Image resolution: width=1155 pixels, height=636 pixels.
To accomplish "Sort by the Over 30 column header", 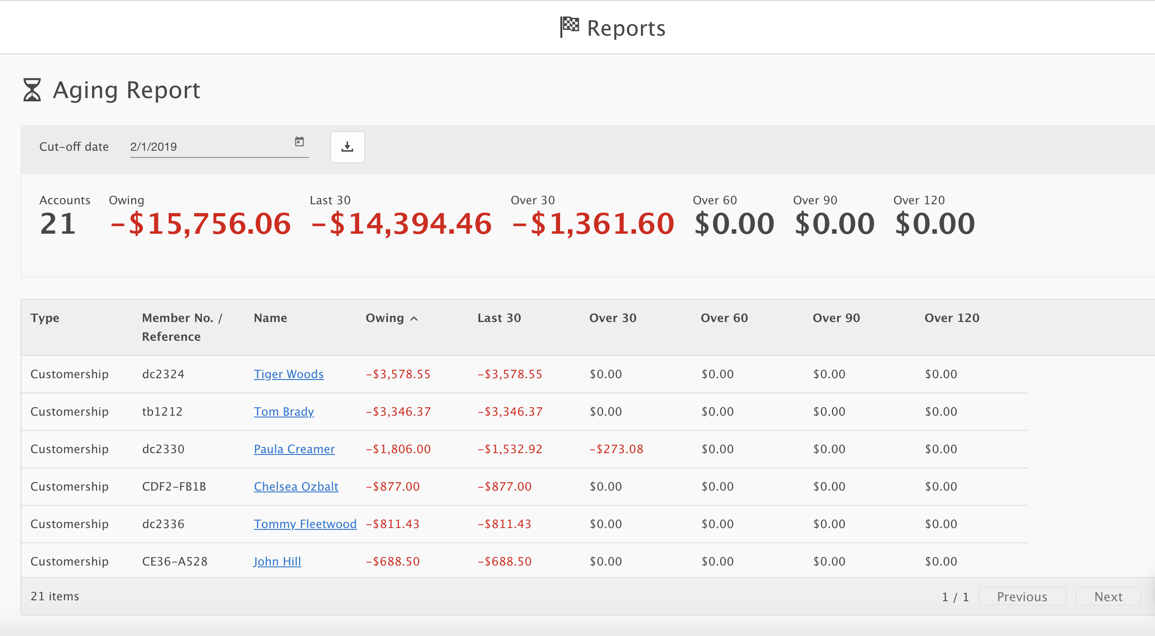I will tap(612, 318).
